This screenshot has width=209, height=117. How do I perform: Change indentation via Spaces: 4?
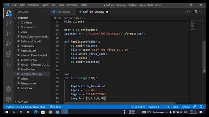point(154,107)
